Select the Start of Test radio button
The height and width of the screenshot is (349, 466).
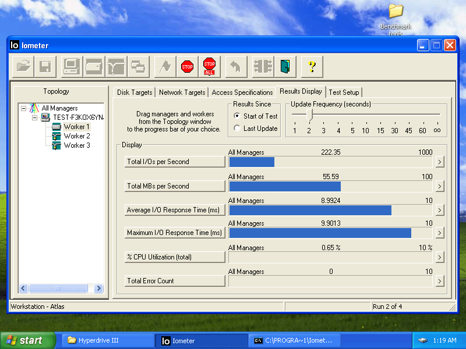pyautogui.click(x=237, y=116)
